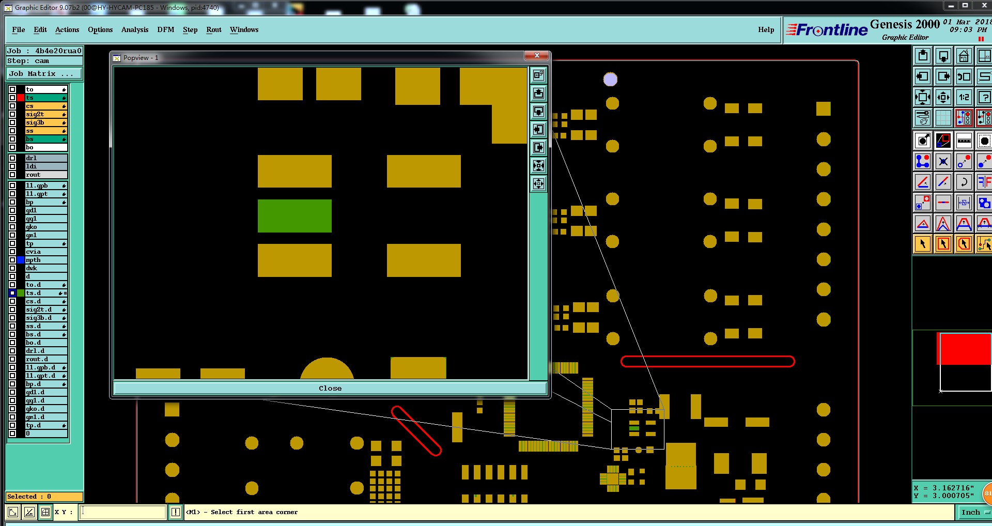Click the Close button in Popview
Screen dimensions: 992x526
(330, 389)
